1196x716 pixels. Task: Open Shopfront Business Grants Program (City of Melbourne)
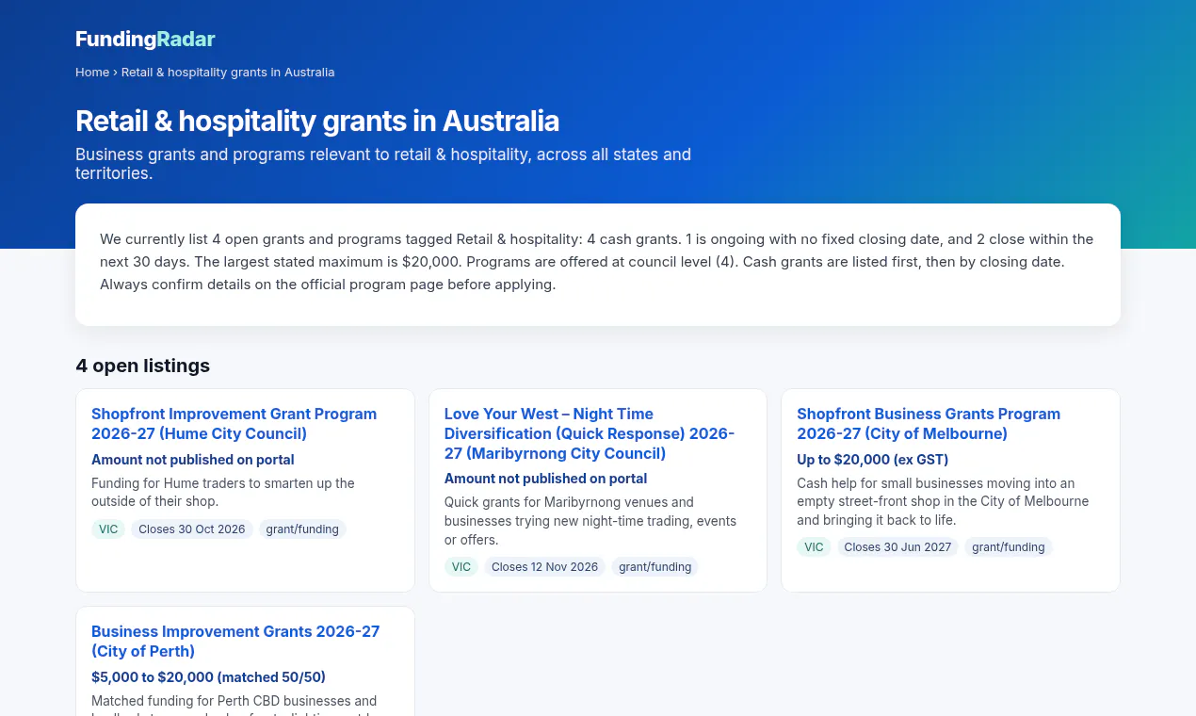point(929,424)
